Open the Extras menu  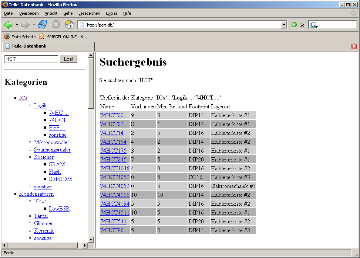tap(112, 13)
